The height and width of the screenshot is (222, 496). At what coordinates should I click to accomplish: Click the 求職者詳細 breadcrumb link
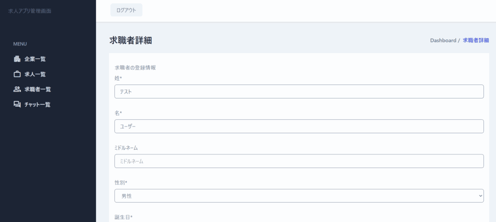tap(476, 41)
